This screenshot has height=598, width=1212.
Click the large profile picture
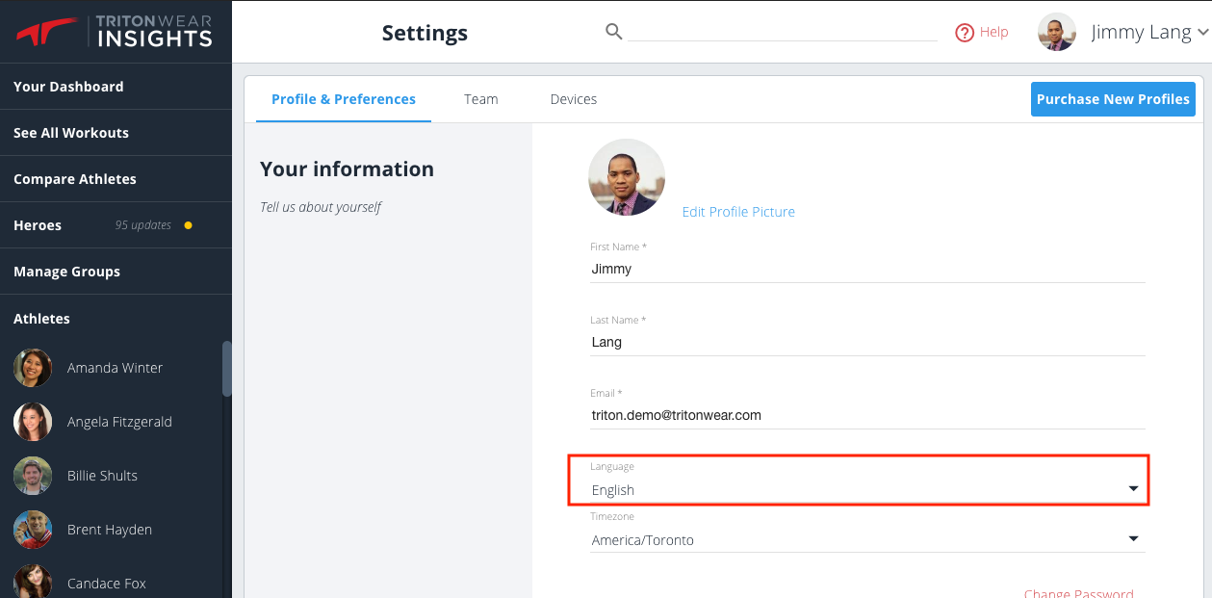coord(627,177)
